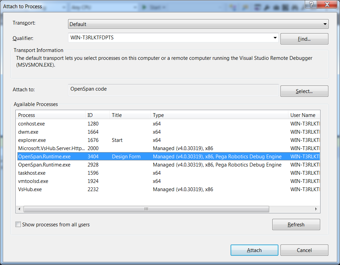Click the Title column header
Screen dimensions: 340x265
(x=130, y=115)
